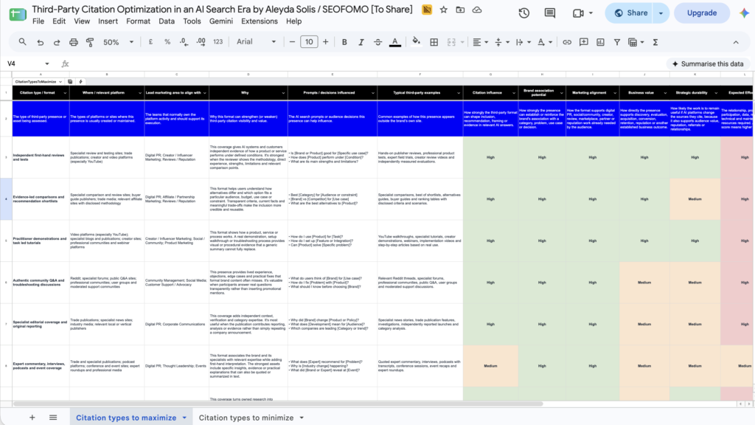Star this document
The height and width of the screenshot is (425, 755).
coord(443,10)
